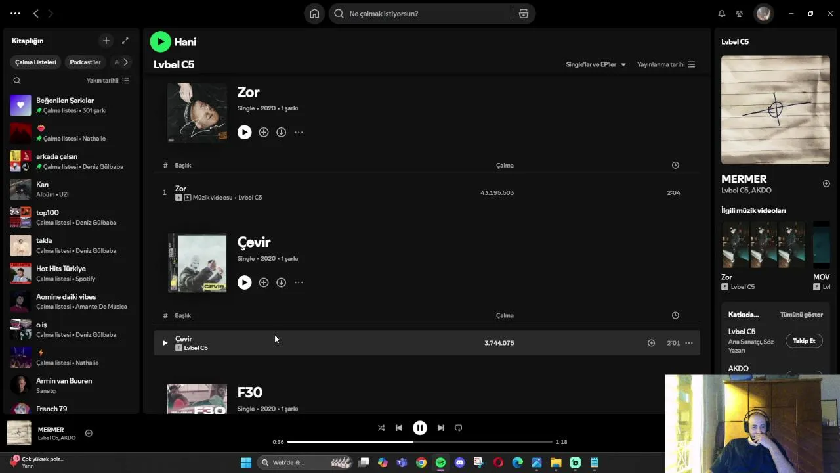Add 'MERMER' to library in right panel
The height and width of the screenshot is (473, 840).
coord(826,184)
